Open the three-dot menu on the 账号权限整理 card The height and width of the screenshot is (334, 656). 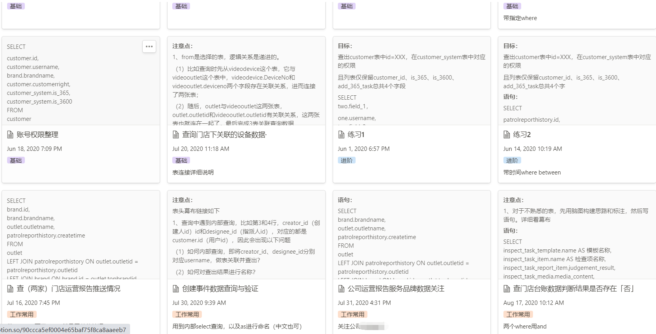point(149,46)
